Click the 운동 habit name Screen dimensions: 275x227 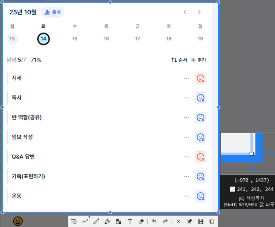(x=17, y=196)
